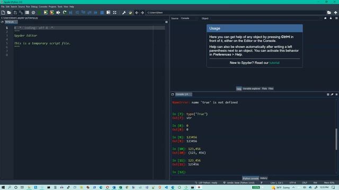Switch to the Plots tab
This screenshot has width=339, height=190.
(x=264, y=89)
